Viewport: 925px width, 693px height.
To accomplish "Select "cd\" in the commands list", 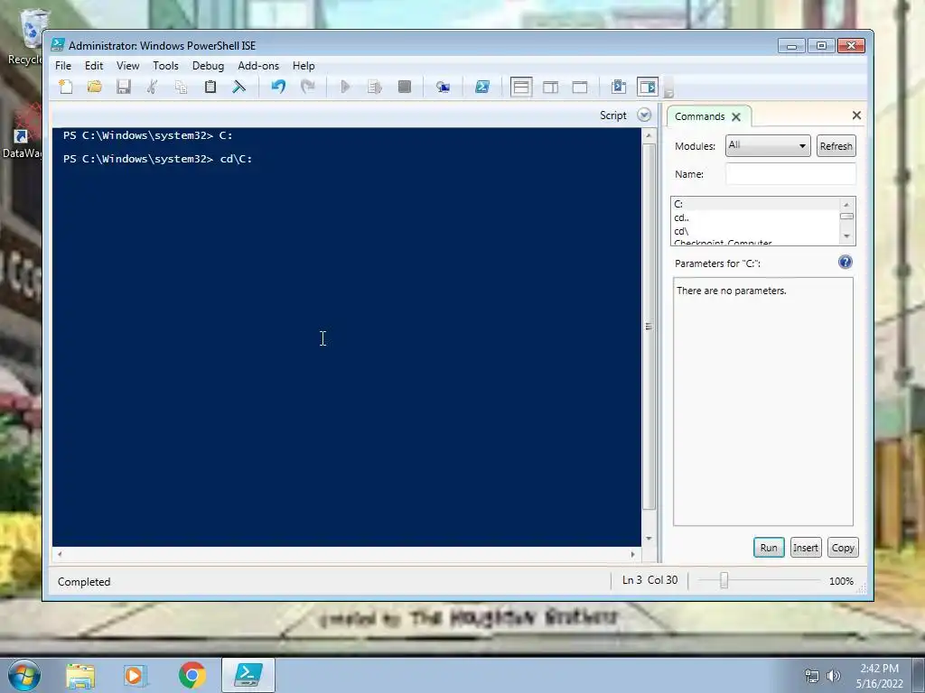I will click(x=755, y=231).
